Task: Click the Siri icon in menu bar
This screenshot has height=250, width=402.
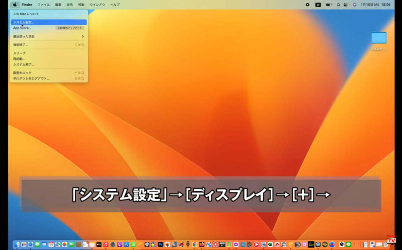Action: [x=354, y=5]
